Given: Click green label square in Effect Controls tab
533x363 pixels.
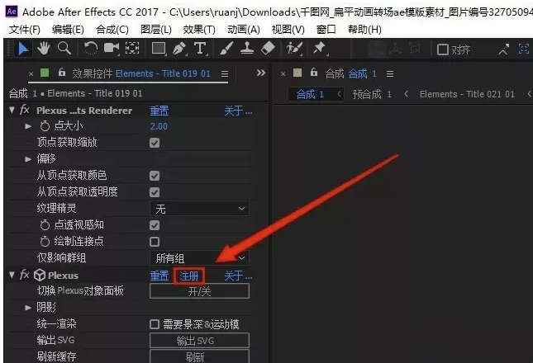Looking at the screenshot, I should [x=45, y=73].
